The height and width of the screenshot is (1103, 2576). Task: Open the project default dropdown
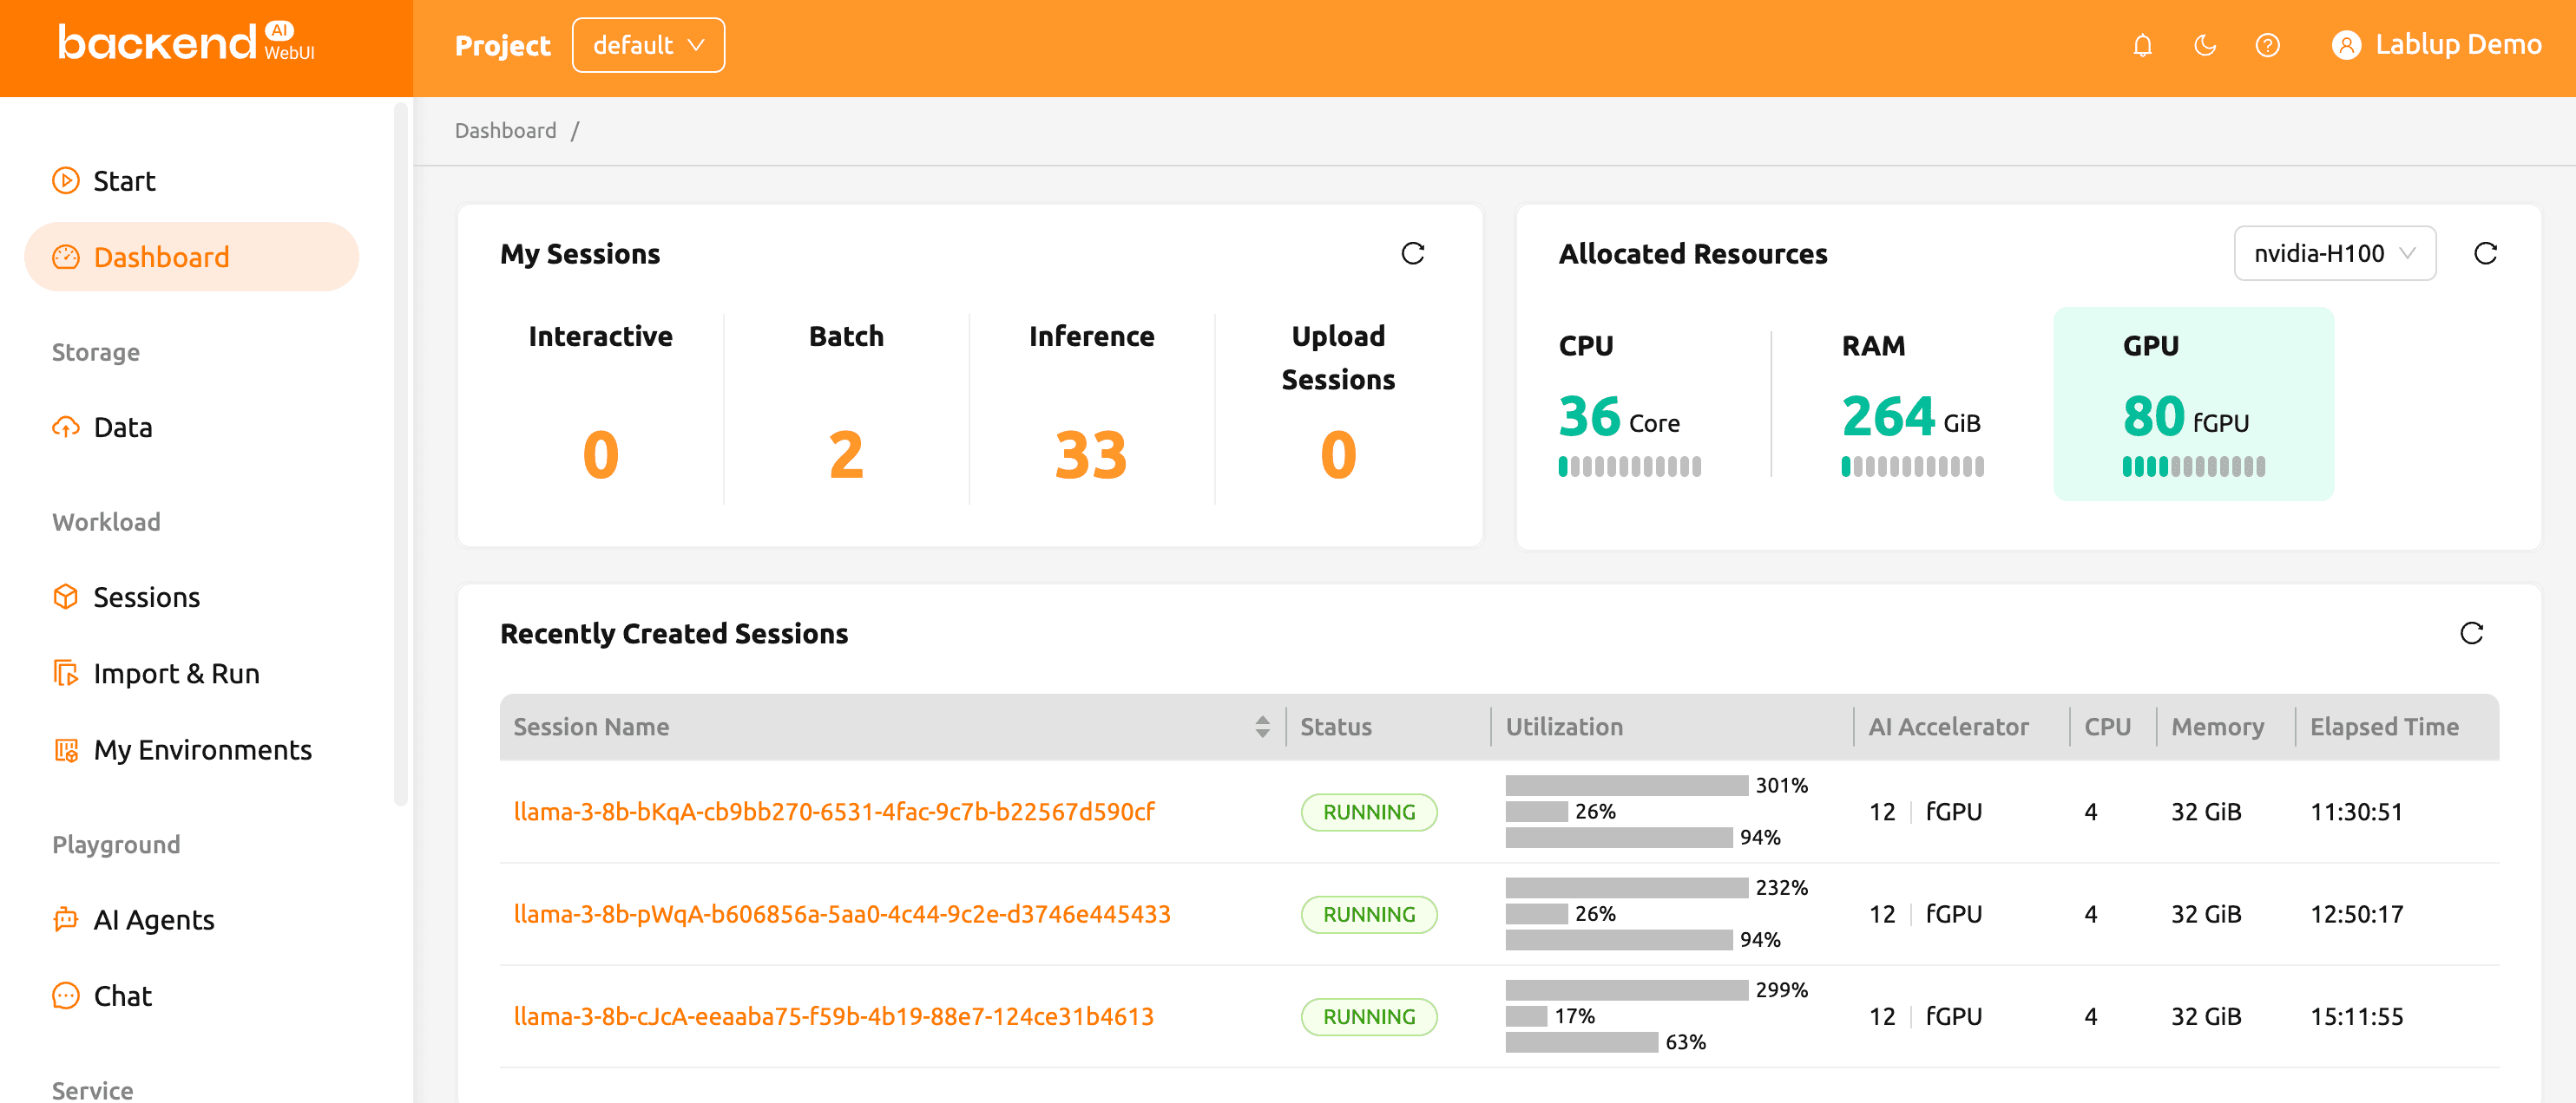tap(648, 44)
